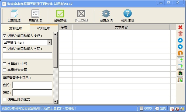This screenshot has height=112, width=186.
Task: Open 记录管理 record management
Action: point(14,16)
